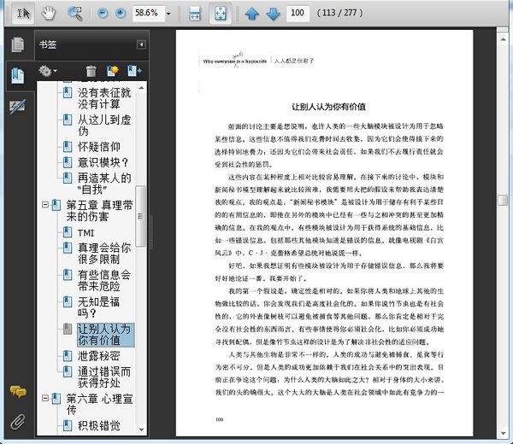
Task: Click bookmark icon beside 怀疑信仰
Action: point(68,146)
